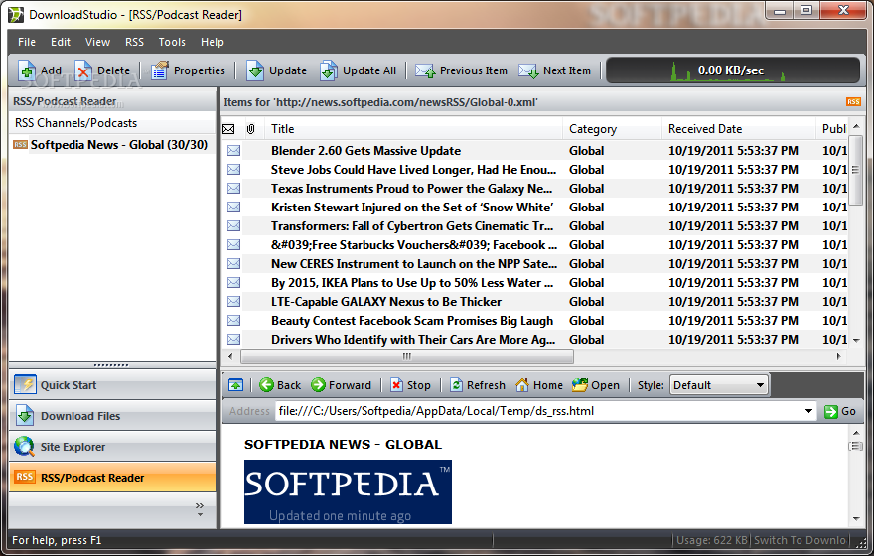Screen dimensions: 874x556
Task: Click the maximize preview pane icon left of Back
Action: tap(235, 385)
